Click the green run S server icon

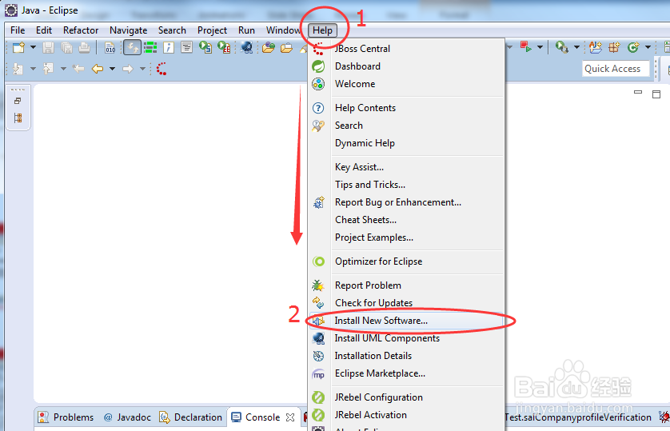(x=205, y=47)
